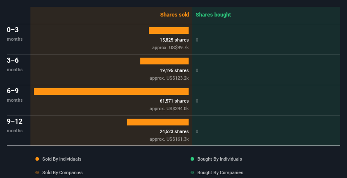Click the bought value 0 in 3–6 months row

pos(197,70)
